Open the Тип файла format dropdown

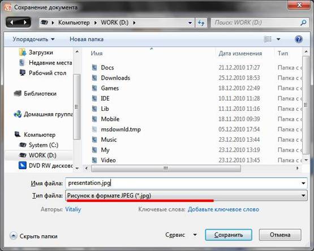[x=186, y=196]
